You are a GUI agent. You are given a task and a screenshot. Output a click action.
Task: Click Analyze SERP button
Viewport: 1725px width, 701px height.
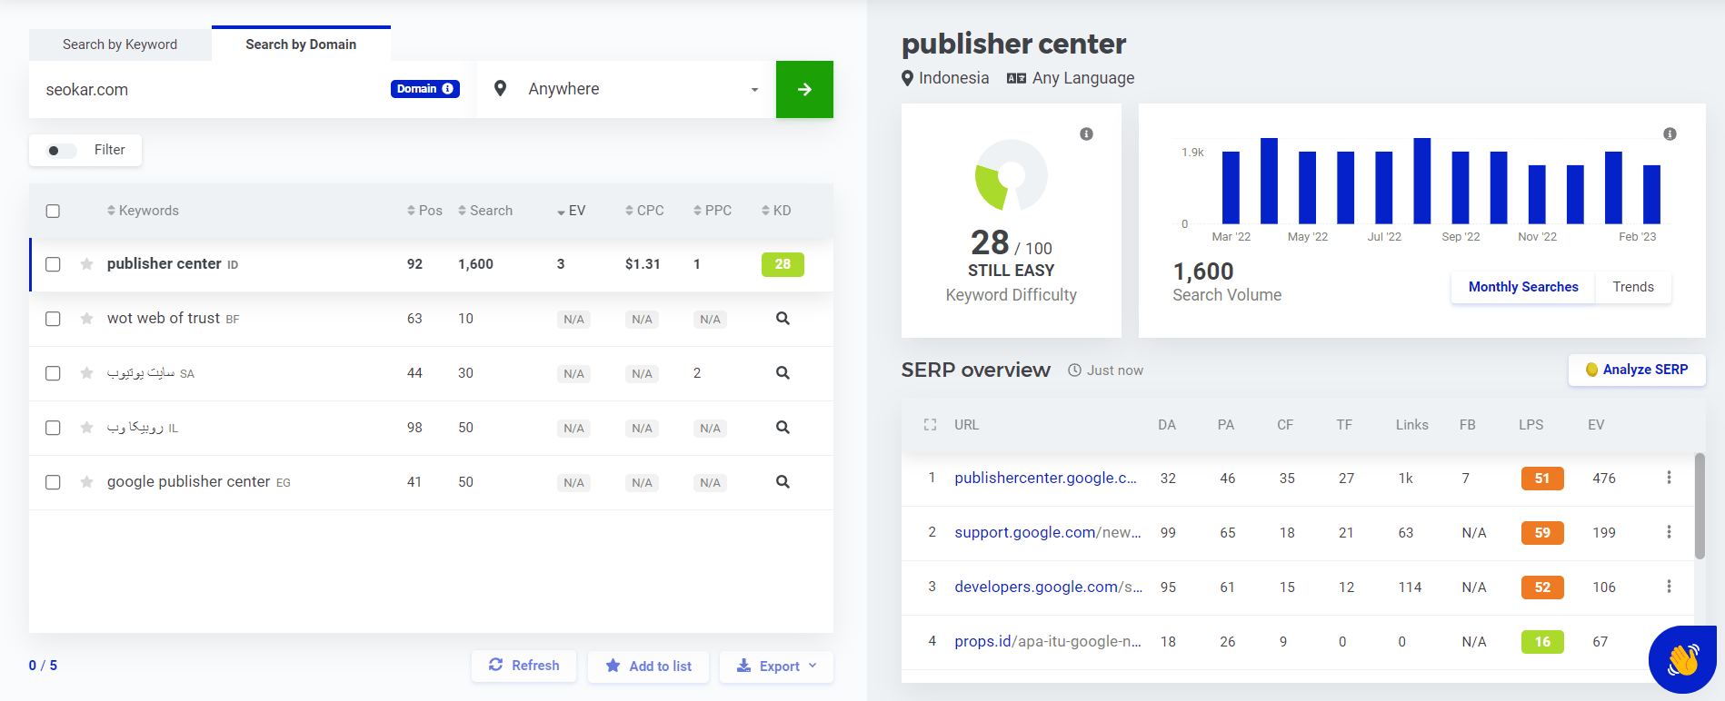click(x=1637, y=370)
